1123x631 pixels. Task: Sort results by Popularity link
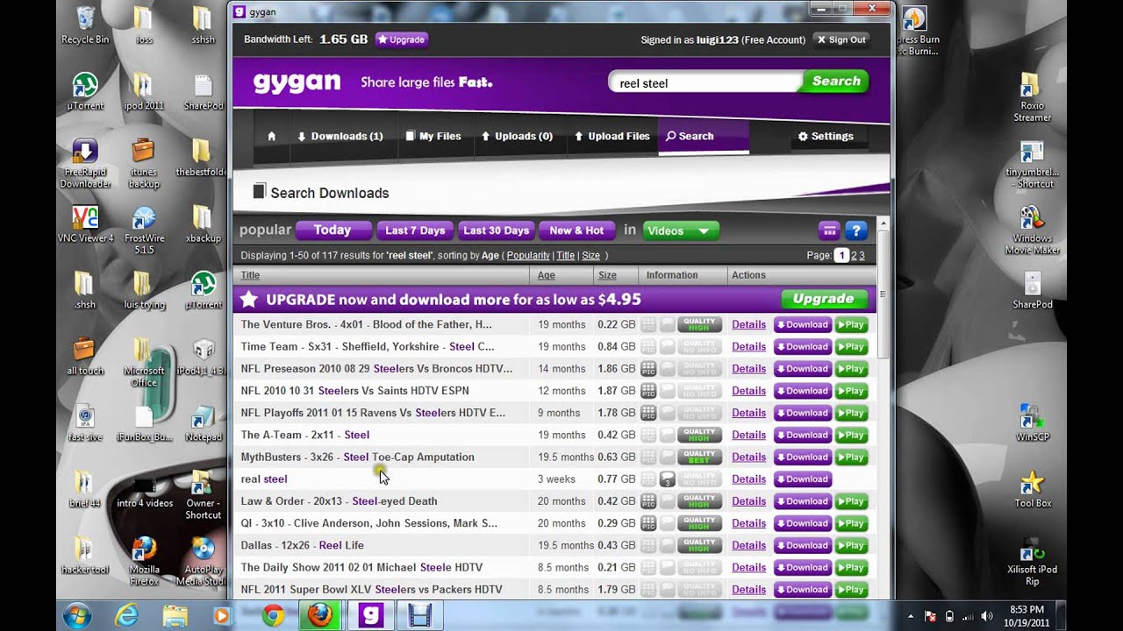[528, 255]
